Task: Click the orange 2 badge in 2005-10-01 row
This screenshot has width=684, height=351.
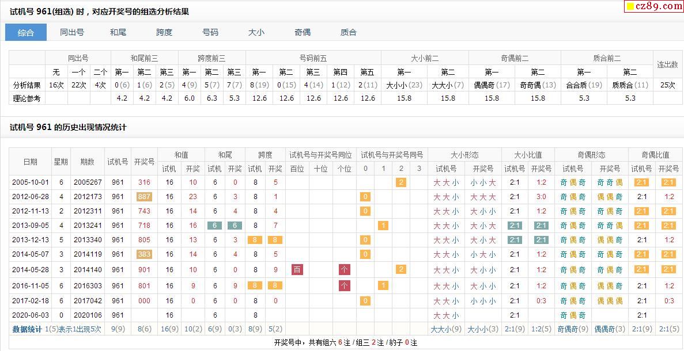Action: (401, 182)
